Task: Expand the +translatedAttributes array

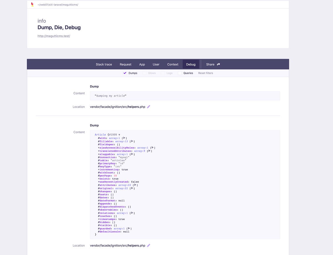Action: pos(149,151)
